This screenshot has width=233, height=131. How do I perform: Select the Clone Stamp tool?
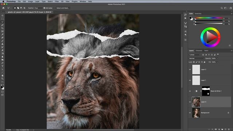pos(3,44)
